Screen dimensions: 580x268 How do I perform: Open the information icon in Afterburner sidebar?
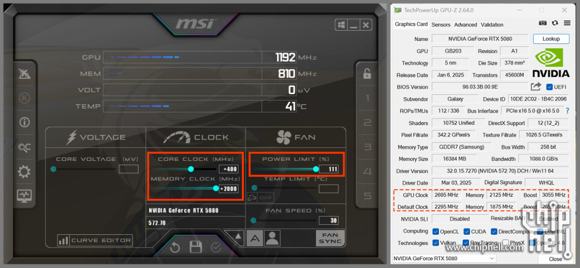[24, 122]
